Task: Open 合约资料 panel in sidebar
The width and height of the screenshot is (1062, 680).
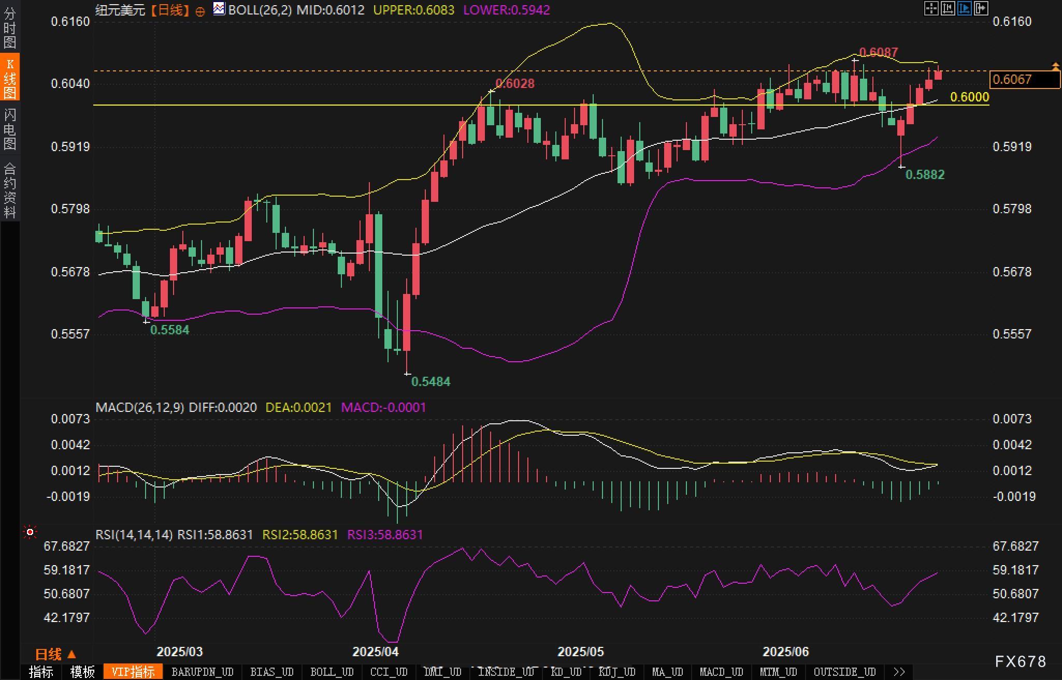Action: [x=10, y=190]
